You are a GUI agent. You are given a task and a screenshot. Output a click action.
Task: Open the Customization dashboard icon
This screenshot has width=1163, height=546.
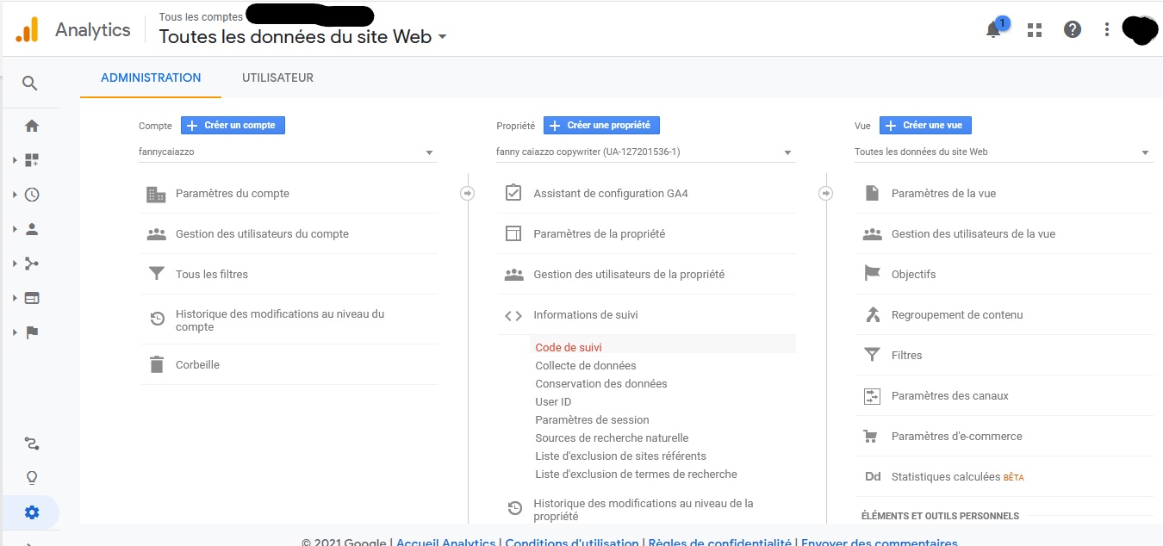(32, 160)
